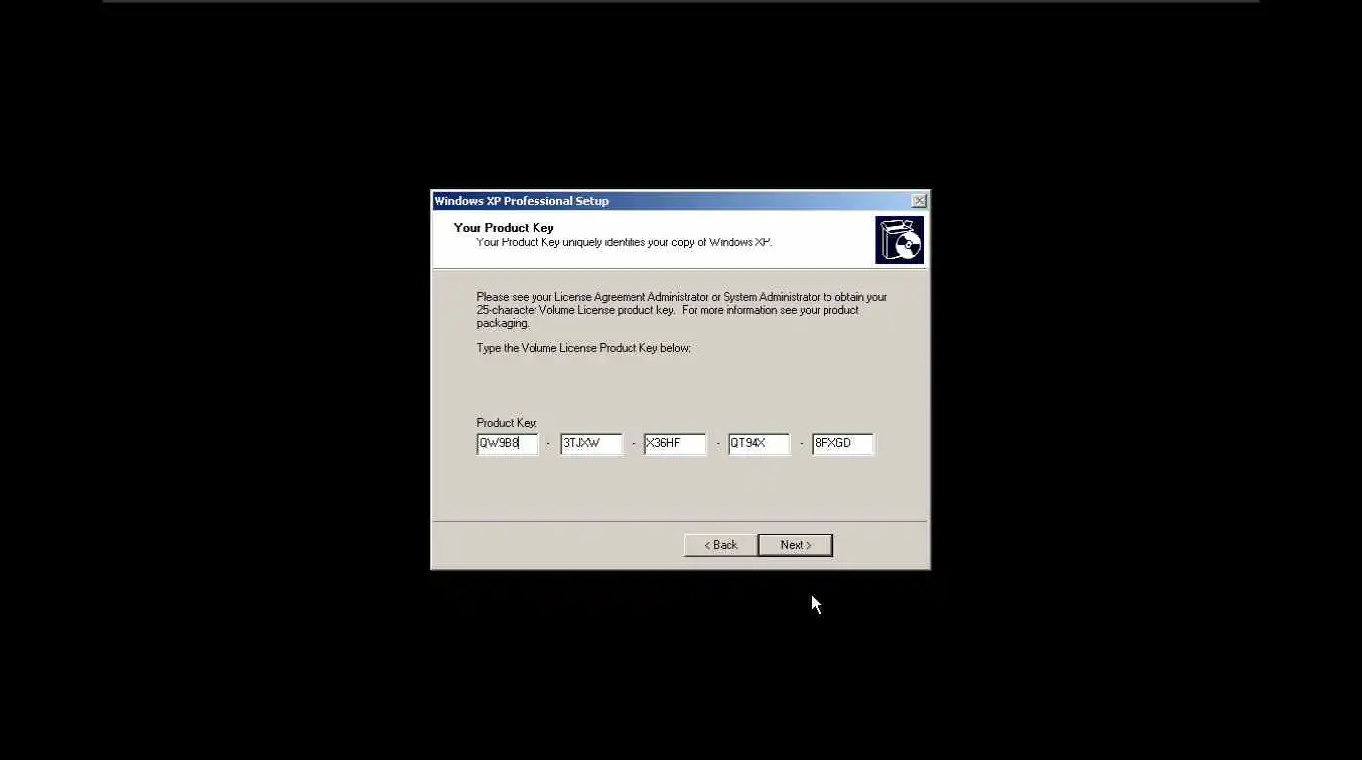The width and height of the screenshot is (1362, 760).
Task: Click the 'Your Product Key' heading
Action: 504,228
